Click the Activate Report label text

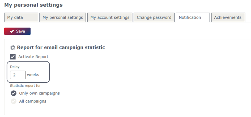33,57
